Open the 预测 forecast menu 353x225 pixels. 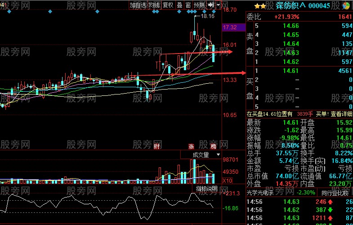[199, 5]
